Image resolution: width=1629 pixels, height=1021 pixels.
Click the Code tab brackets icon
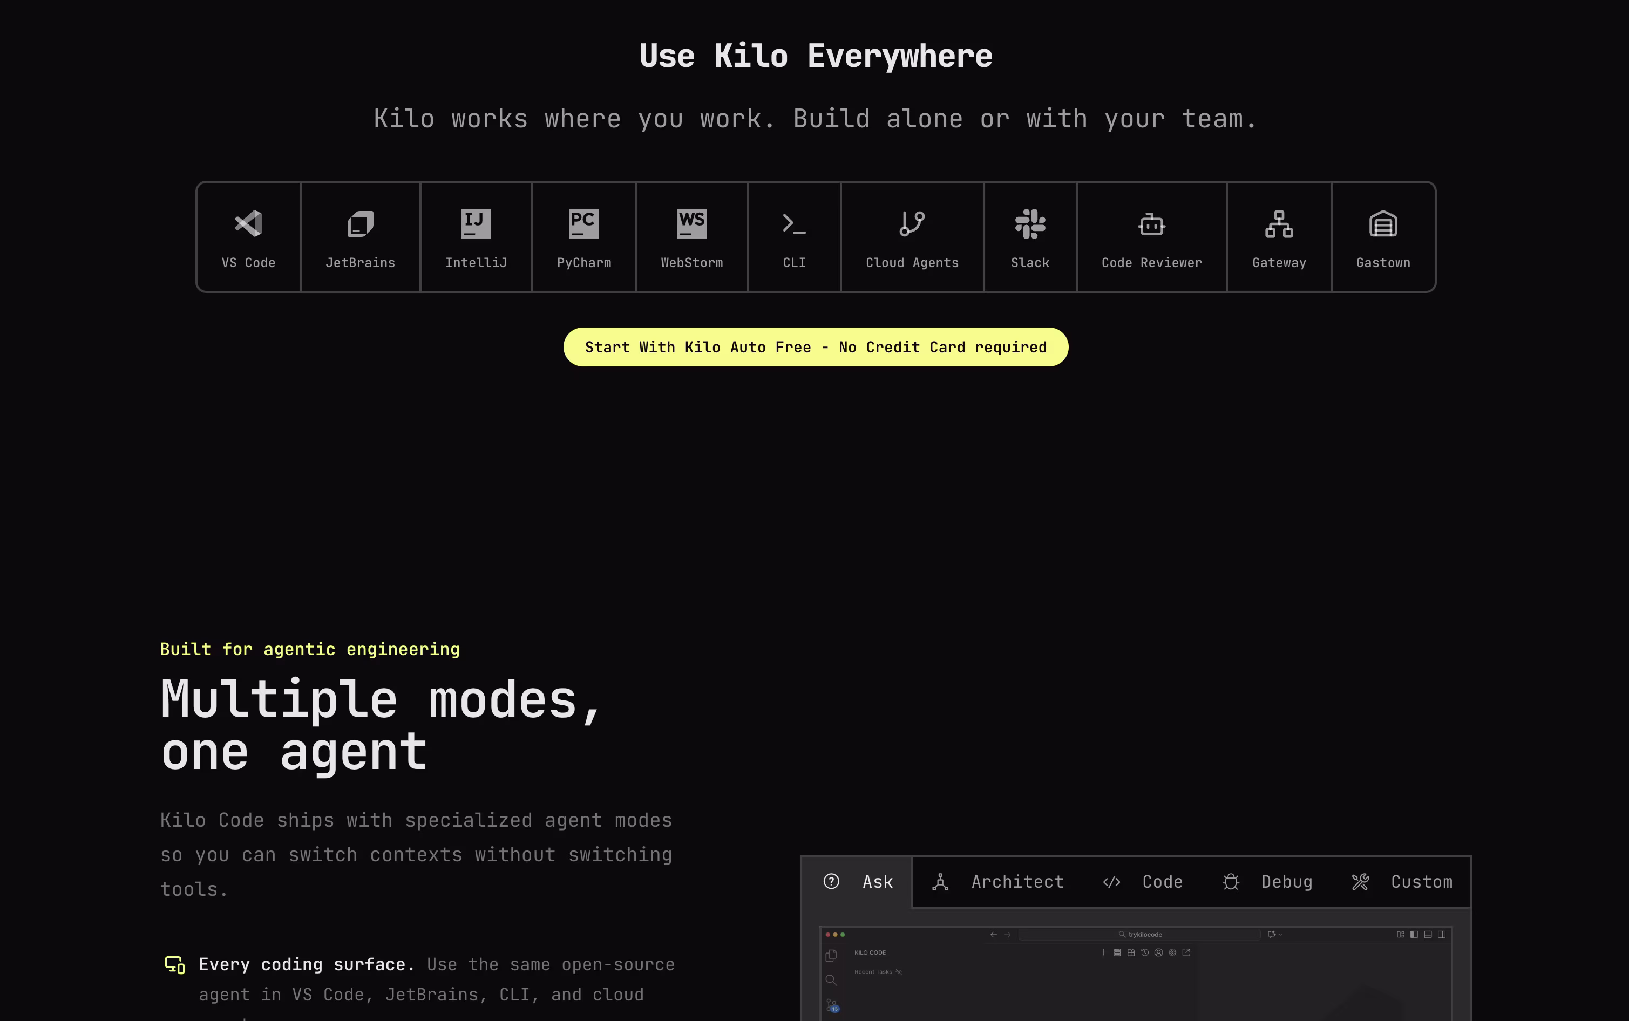[1112, 882]
